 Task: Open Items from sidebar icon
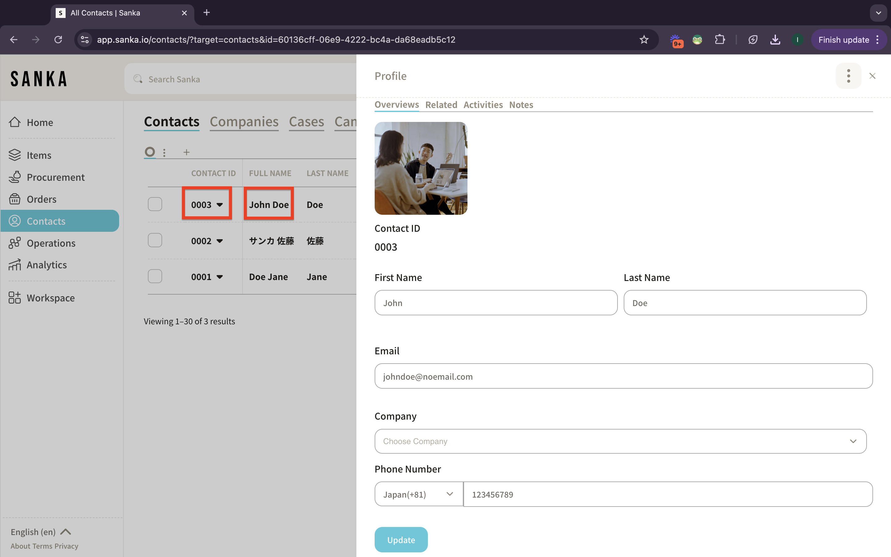(x=15, y=155)
